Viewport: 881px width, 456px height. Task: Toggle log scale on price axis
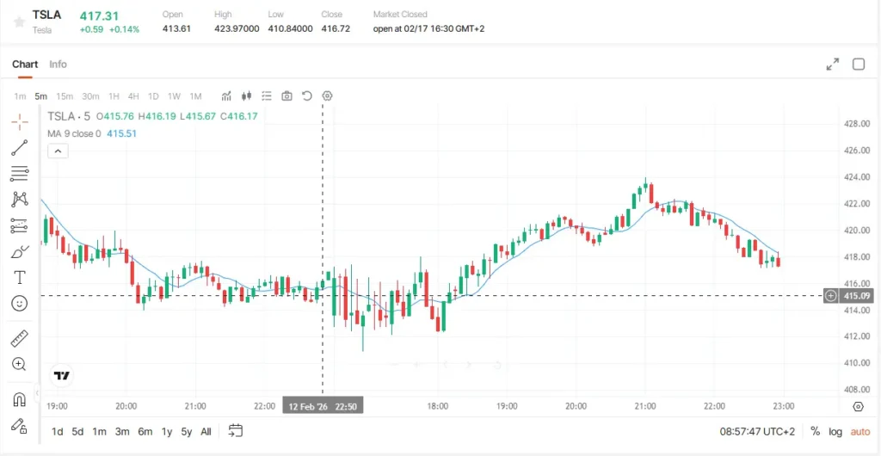point(835,432)
